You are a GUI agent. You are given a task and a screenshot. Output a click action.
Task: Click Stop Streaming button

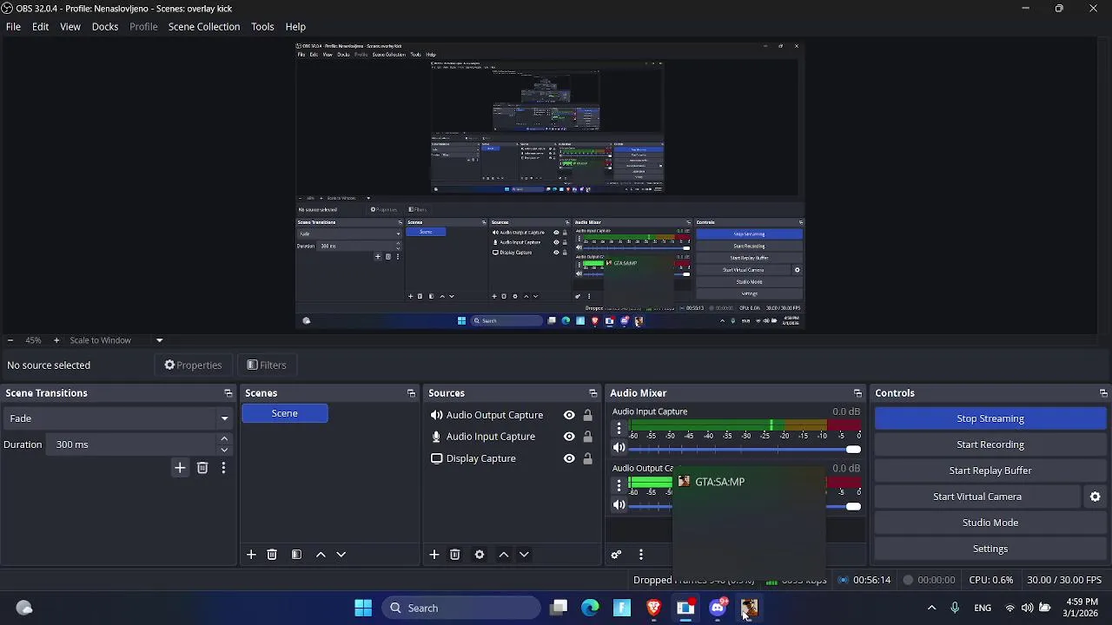990,418
